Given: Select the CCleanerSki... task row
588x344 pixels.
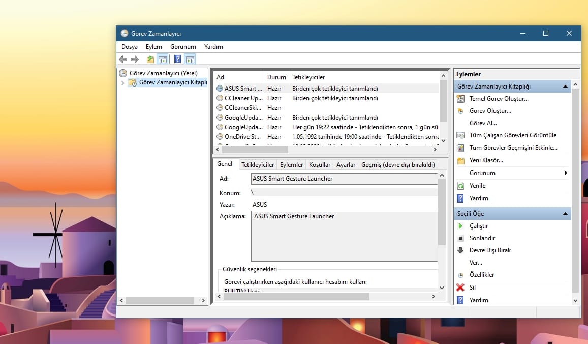Looking at the screenshot, I should (x=327, y=108).
